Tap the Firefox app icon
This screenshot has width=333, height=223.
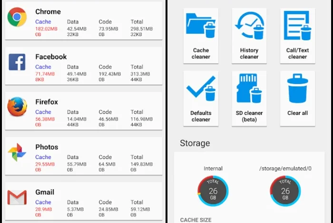[17, 107]
